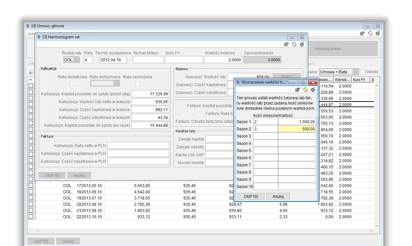The image size is (412, 246).
Task: Click refresh icon in Umowy główne toolbar
Action: (370, 33)
